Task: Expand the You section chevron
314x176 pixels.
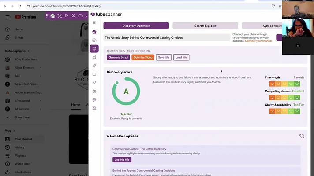Action: [x=14, y=131]
